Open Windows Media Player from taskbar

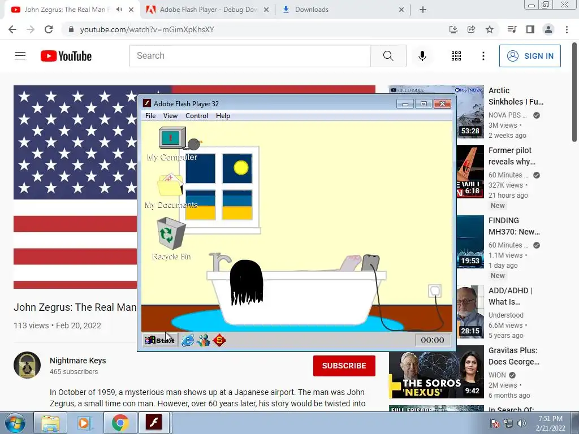coord(85,423)
